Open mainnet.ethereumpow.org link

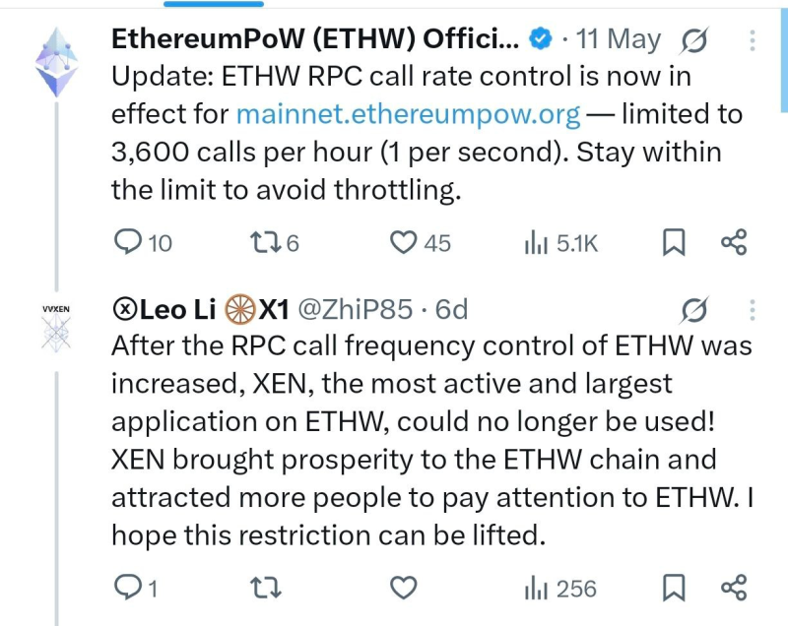408,114
